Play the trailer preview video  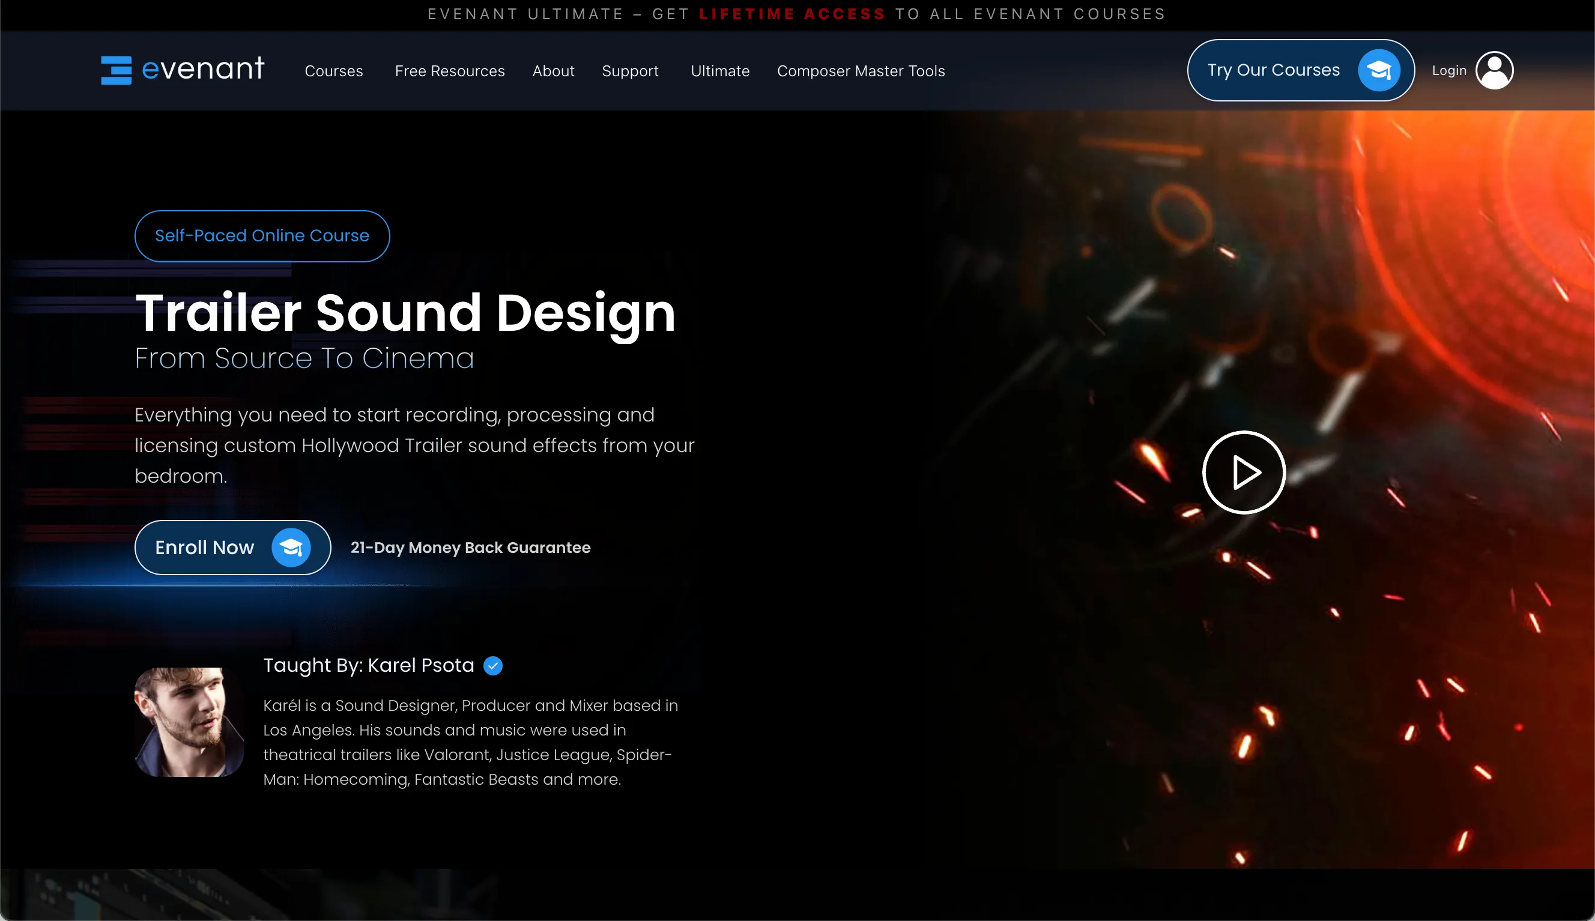(1243, 473)
